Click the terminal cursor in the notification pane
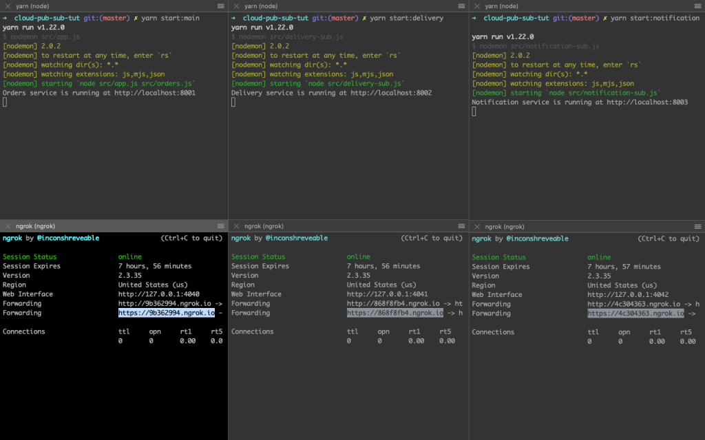The width and height of the screenshot is (705, 440). tap(473, 111)
